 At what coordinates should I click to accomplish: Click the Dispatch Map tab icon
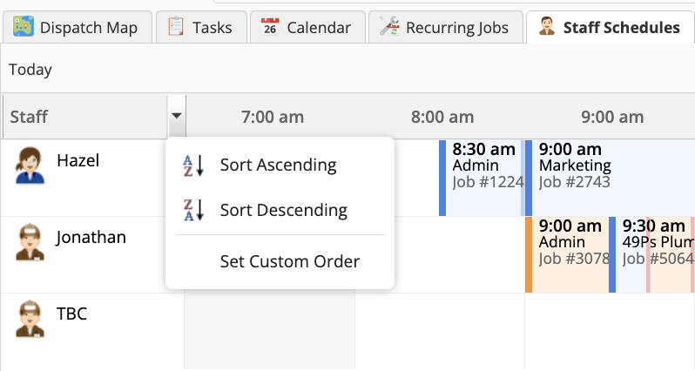pos(24,27)
